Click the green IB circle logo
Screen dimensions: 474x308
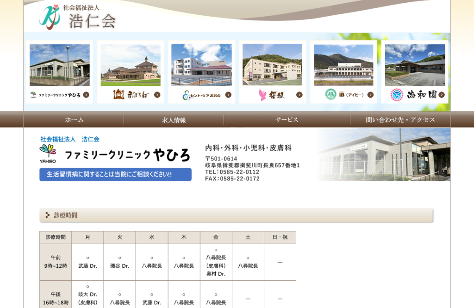[331, 94]
